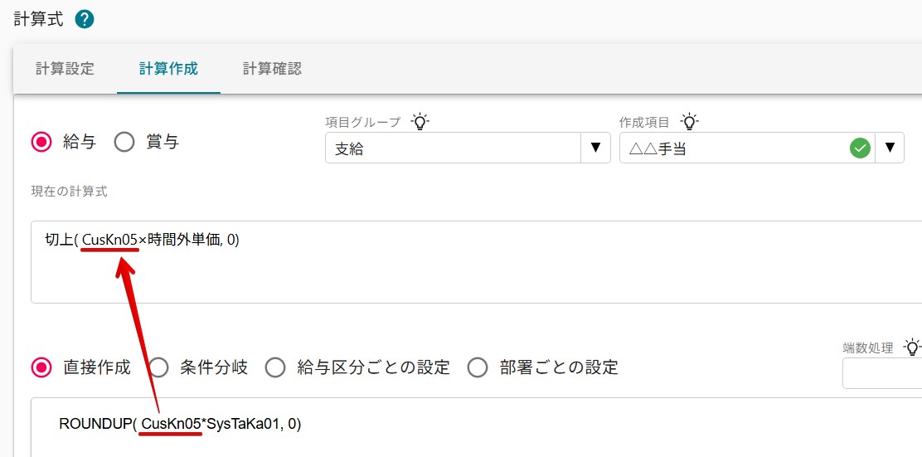
Task: Open the 項目グループ dropdown arrow
Action: pos(595,148)
